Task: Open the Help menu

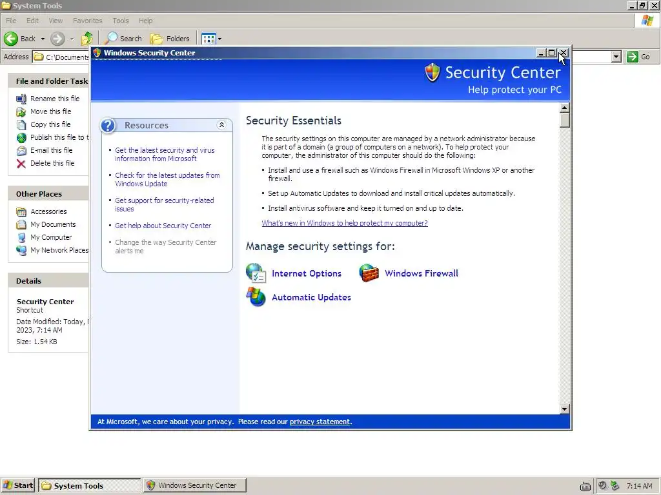Action: (145, 21)
